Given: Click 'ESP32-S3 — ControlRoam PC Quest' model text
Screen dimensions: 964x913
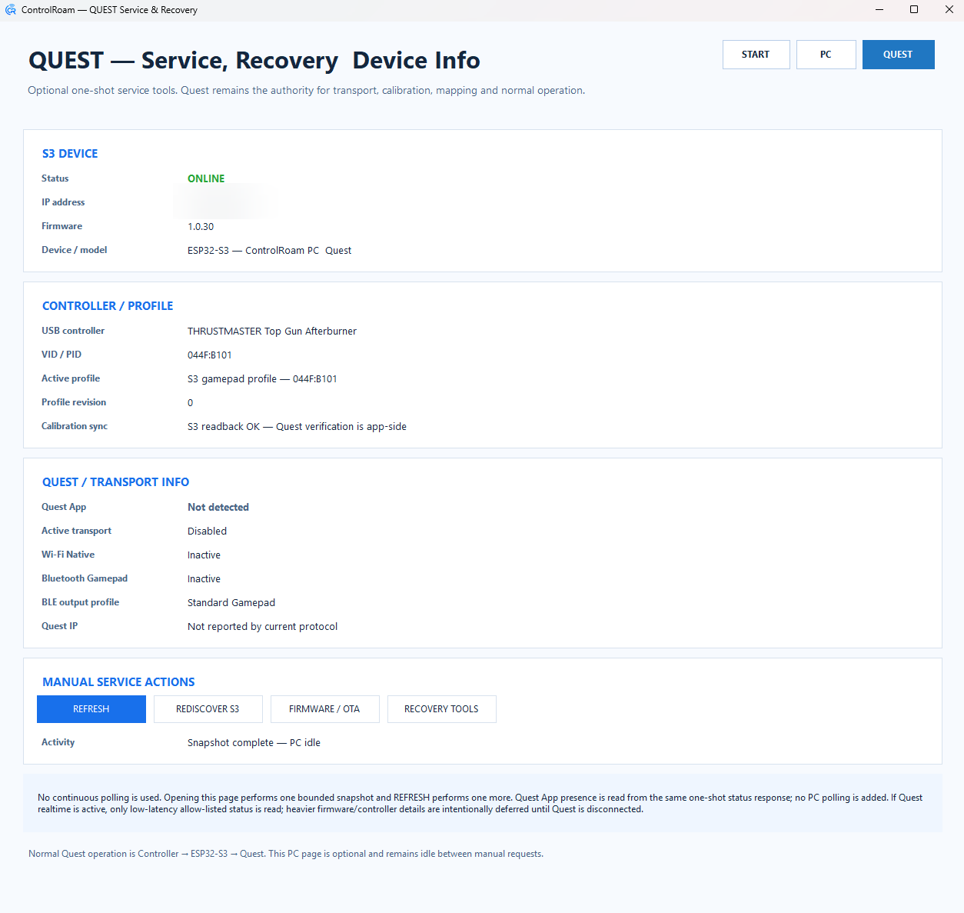Looking at the screenshot, I should click(269, 251).
